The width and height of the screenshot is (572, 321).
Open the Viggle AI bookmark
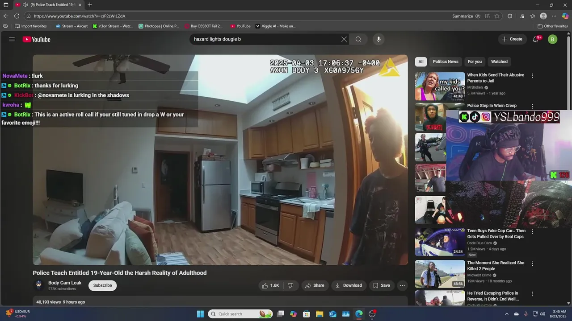[x=276, y=26]
